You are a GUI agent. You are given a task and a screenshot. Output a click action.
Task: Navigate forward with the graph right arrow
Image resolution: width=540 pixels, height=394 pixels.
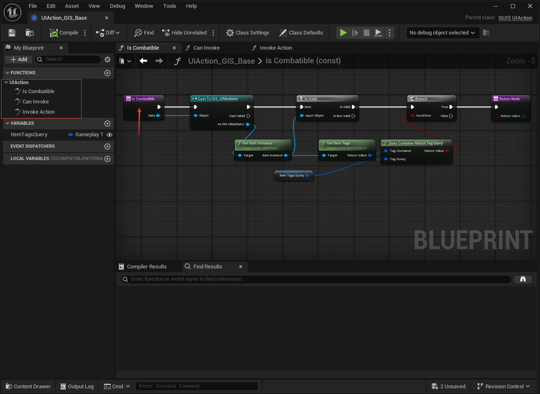pyautogui.click(x=159, y=61)
